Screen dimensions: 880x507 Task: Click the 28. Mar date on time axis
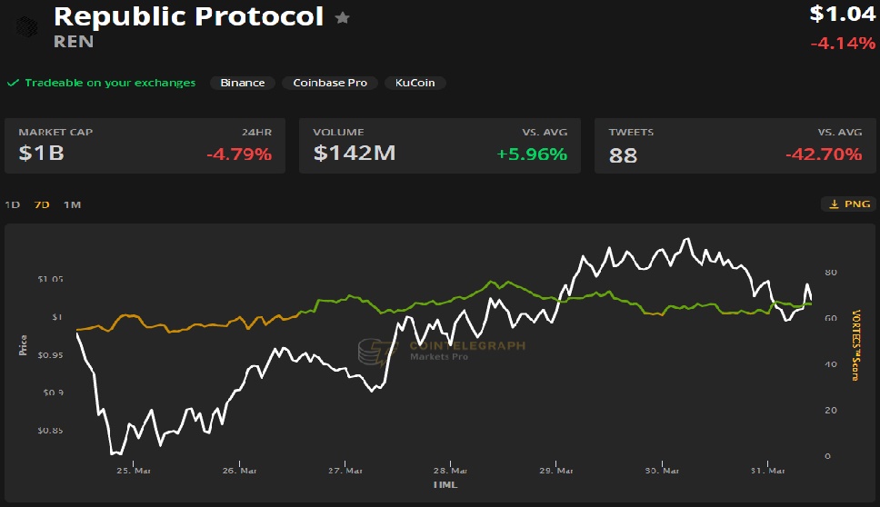tap(450, 471)
